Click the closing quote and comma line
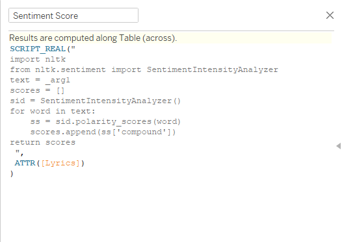Viewport: 342px width, 242px height. 20,152
